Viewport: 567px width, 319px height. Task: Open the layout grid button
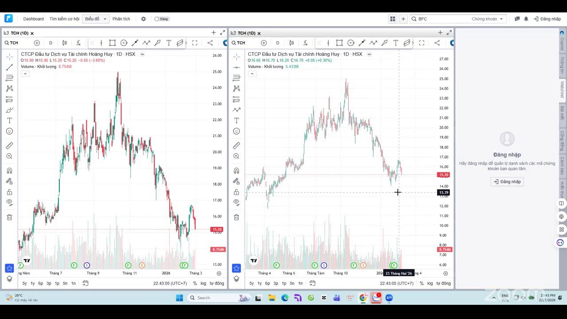[392, 19]
